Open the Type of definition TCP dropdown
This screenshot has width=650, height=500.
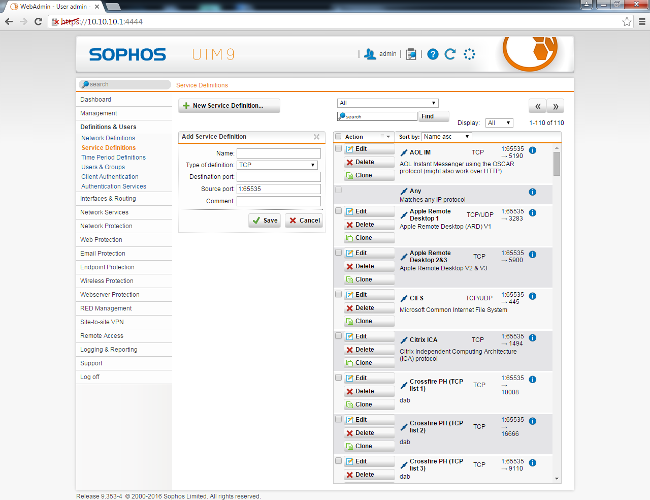pyautogui.click(x=277, y=165)
